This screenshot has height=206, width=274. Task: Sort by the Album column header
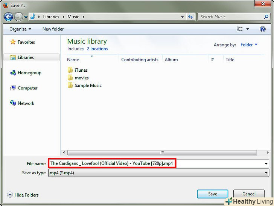[171, 60]
